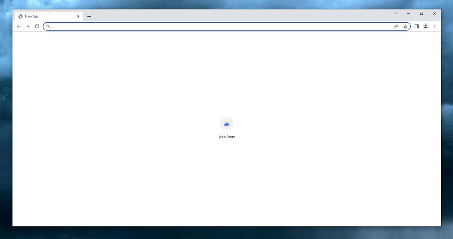Open the profile avatar menu
The height and width of the screenshot is (239, 453).
pyautogui.click(x=425, y=26)
